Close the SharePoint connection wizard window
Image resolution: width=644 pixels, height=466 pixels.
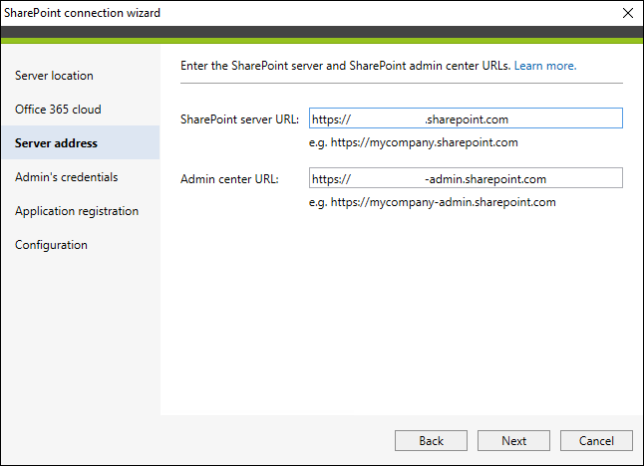point(628,13)
